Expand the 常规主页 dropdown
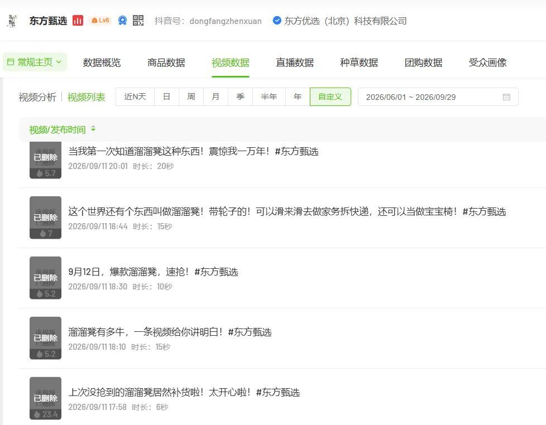546x425 pixels. pyautogui.click(x=35, y=62)
